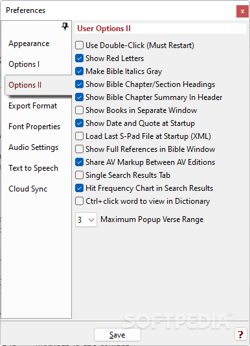
Task: Pin the preferences sidebar with pushpin icon
Action: click(x=65, y=27)
